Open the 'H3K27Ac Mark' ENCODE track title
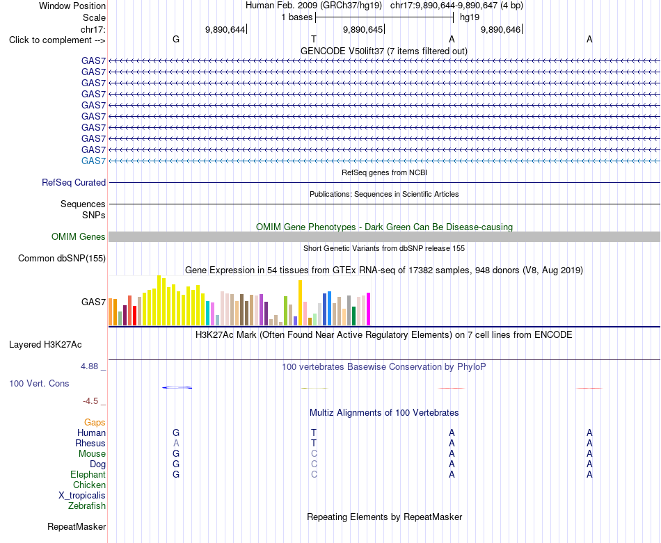The image size is (661, 543). 384,335
